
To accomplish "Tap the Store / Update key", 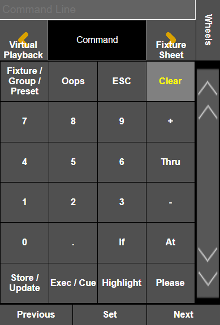I will 24,283.
